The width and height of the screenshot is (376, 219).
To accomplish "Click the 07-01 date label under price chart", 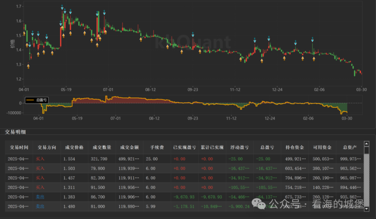I will pyautogui.click(x=108, y=90).
